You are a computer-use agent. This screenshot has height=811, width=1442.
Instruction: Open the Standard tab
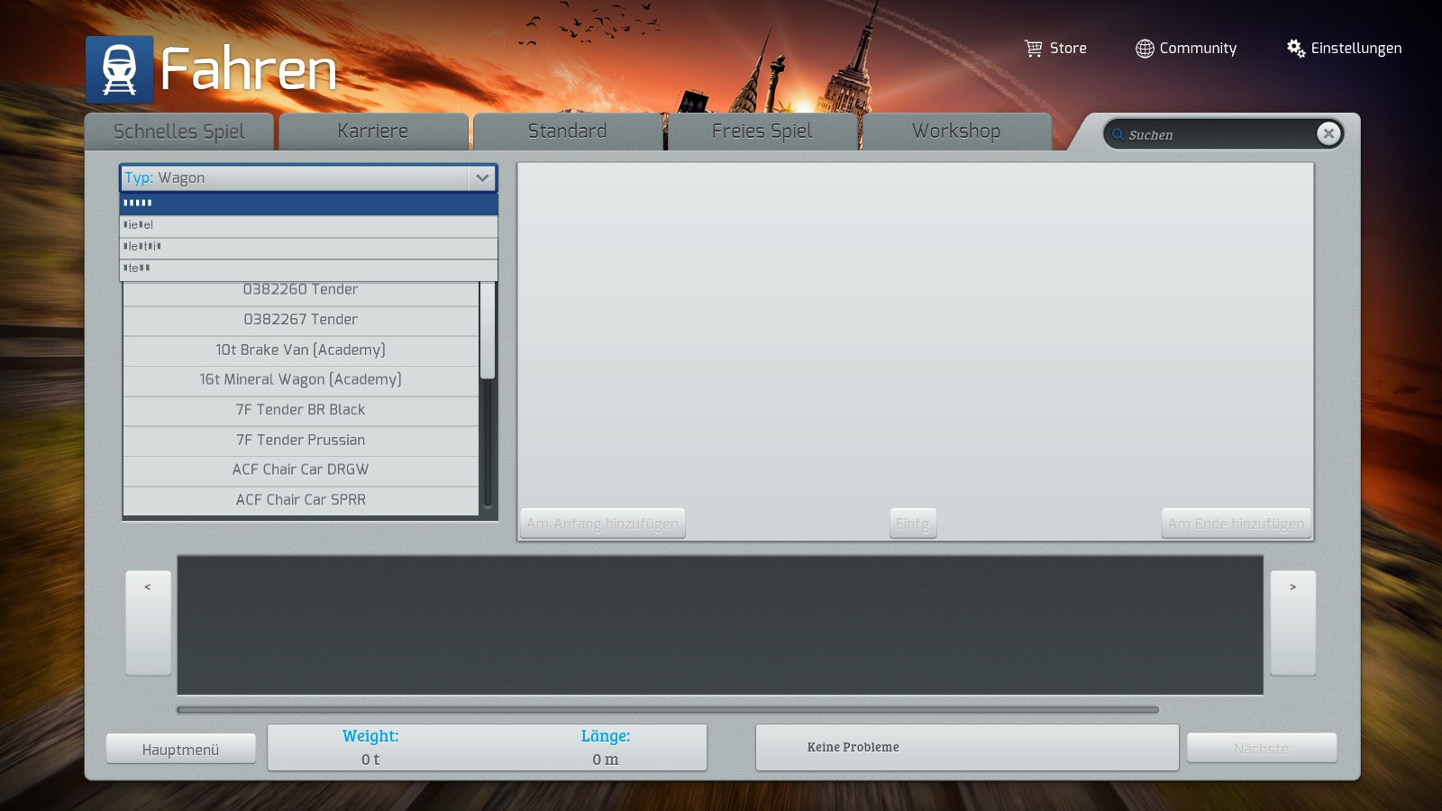point(568,132)
